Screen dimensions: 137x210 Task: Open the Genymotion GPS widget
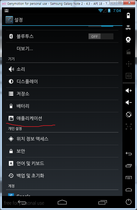[x=128, y=28]
